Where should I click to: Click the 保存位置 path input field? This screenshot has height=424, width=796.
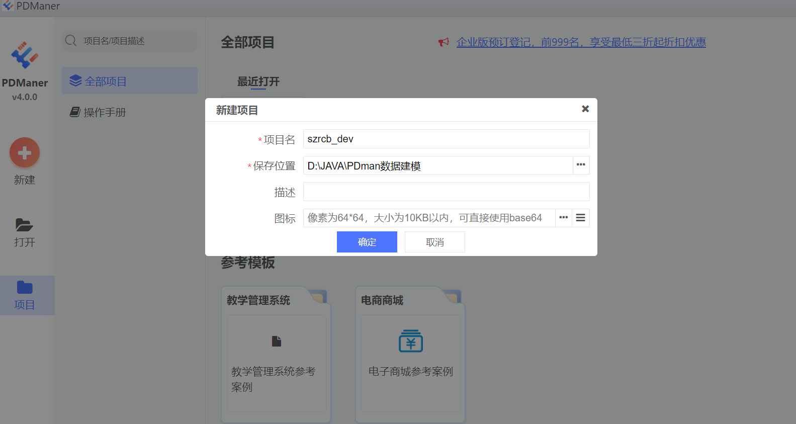[x=438, y=165]
